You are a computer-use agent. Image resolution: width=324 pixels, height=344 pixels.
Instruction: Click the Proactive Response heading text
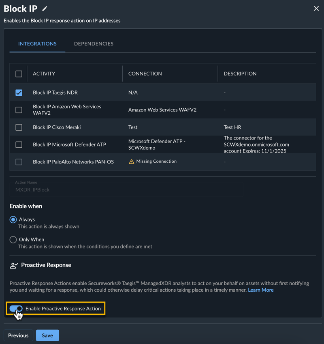coord(46,265)
